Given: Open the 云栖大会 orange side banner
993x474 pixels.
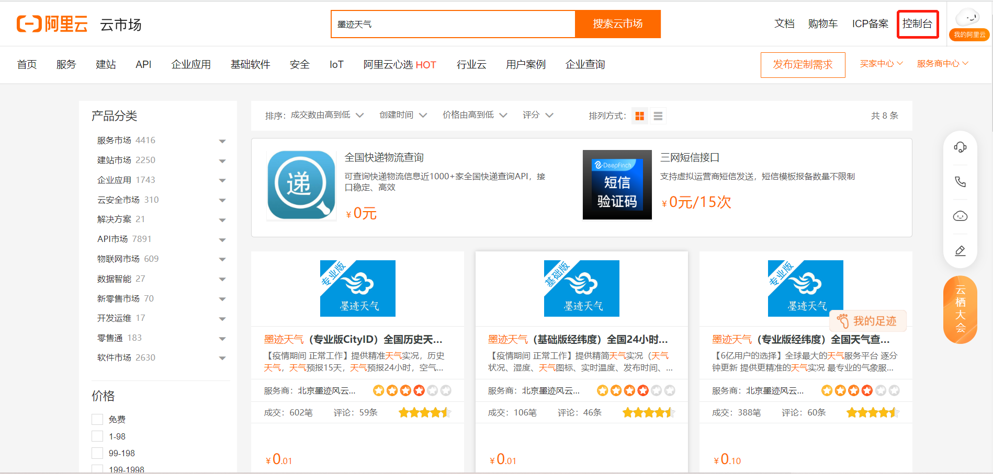Looking at the screenshot, I should 960,309.
